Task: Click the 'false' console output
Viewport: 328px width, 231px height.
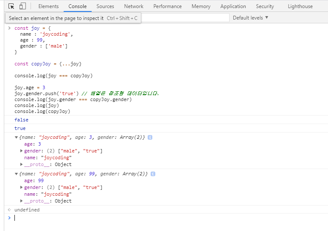Action: point(21,120)
